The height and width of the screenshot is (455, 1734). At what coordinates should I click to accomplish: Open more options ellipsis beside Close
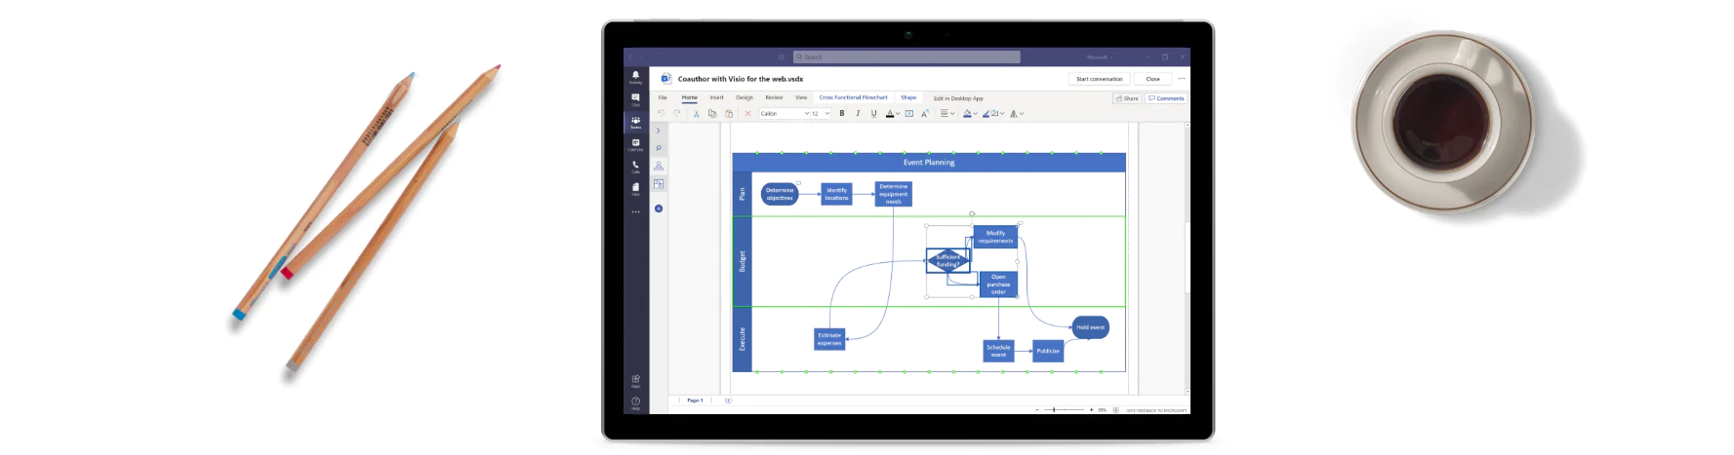(x=1182, y=79)
